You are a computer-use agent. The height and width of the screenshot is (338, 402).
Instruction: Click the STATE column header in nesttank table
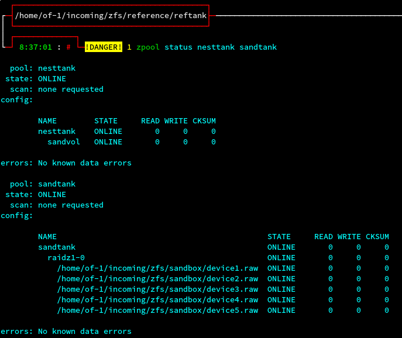tap(106, 121)
